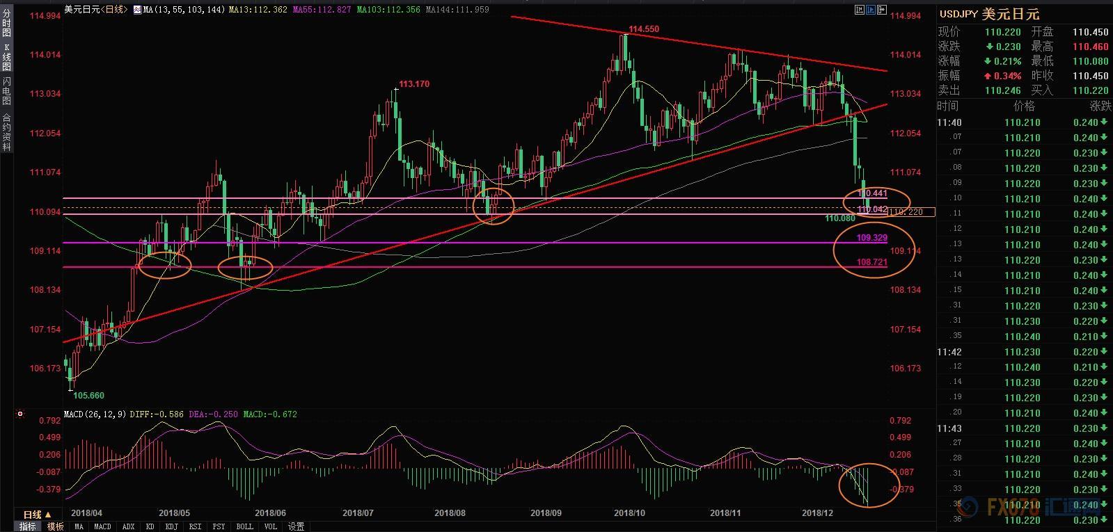Click MA(13,55,103,144) parameter label
This screenshot has width=1113, height=532.
pyautogui.click(x=183, y=10)
